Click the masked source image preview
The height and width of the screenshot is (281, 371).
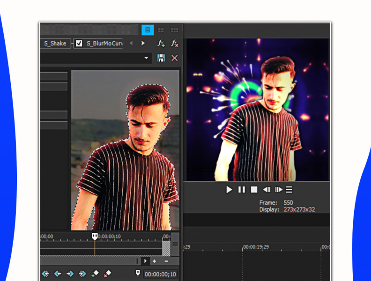coord(126,150)
